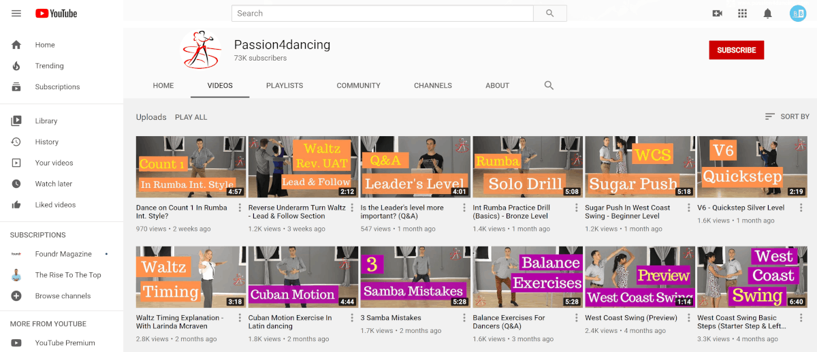817x352 pixels.
Task: Open Dance on Count 1 In Rumba title
Action: coord(182,212)
